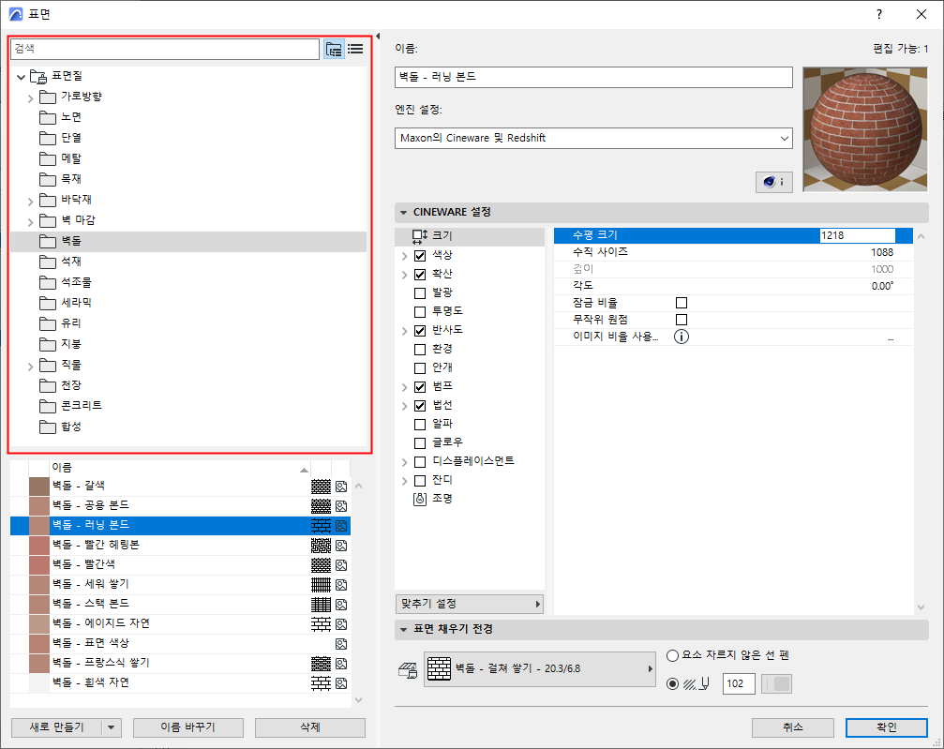Enable the 투명도 transparency channel
944x749 pixels.
(420, 312)
